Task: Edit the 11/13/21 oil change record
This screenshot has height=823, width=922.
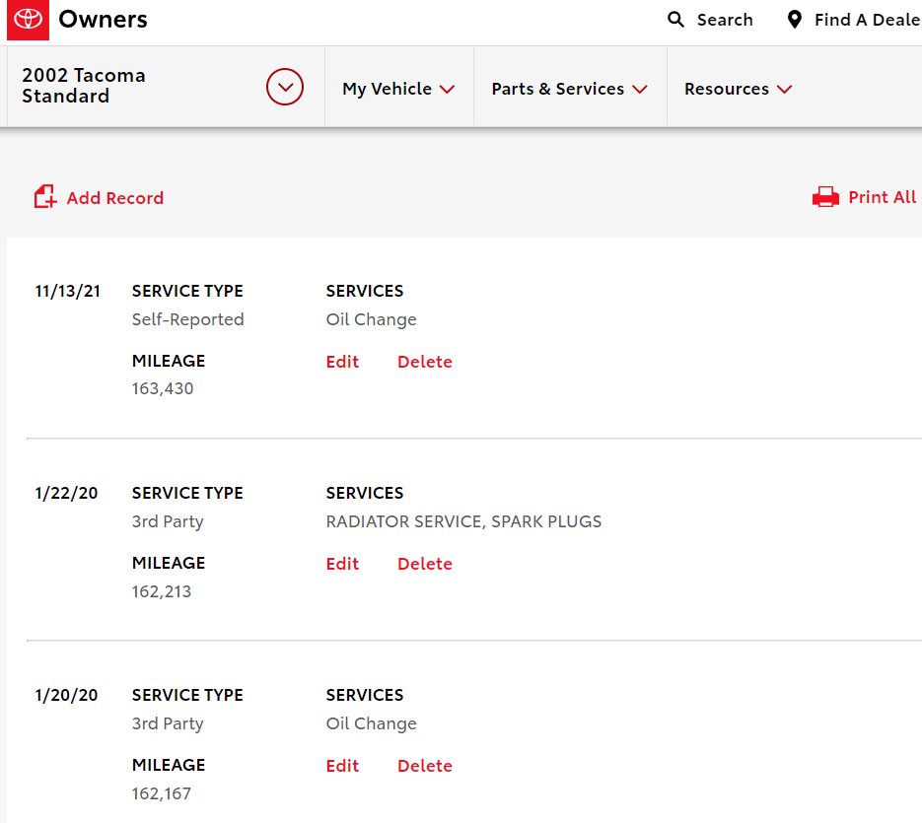Action: 342,362
